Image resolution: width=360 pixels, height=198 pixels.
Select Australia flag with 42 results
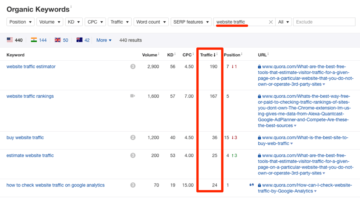tap(80, 40)
